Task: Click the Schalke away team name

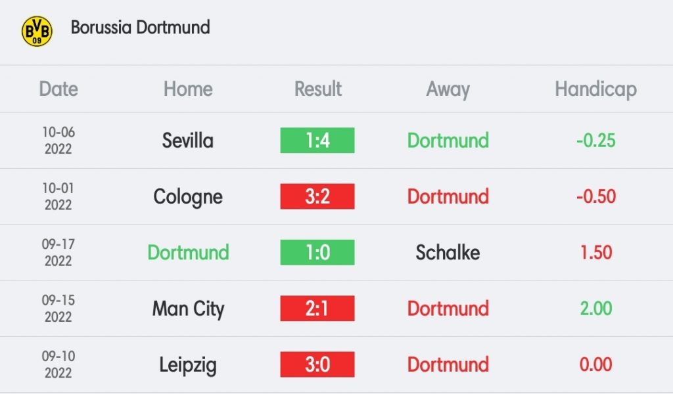Action: tap(448, 252)
